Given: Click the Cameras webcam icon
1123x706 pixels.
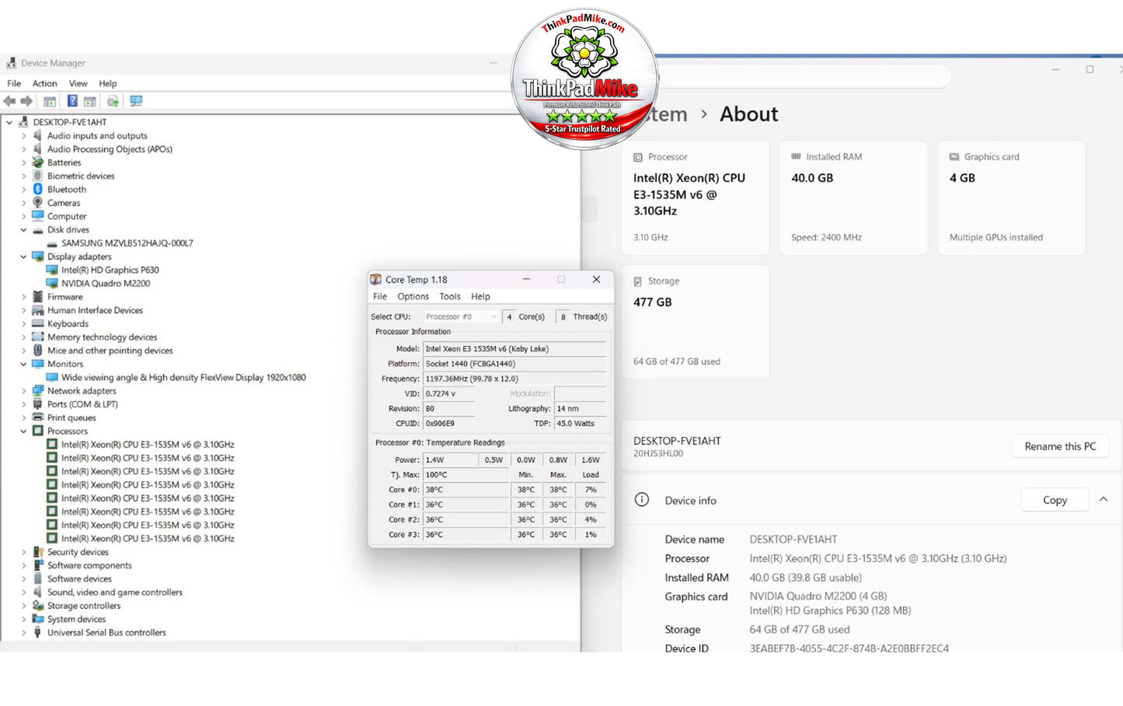Looking at the screenshot, I should (x=37, y=203).
